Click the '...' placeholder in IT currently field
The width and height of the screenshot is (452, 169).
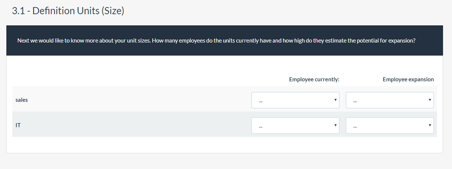pyautogui.click(x=260, y=126)
